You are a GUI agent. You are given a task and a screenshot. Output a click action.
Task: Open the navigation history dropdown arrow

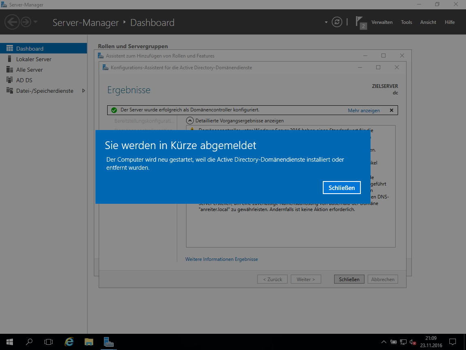coord(36,22)
